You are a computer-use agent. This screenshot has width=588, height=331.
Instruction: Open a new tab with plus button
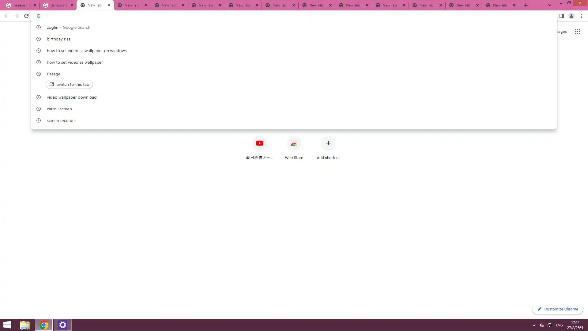(526, 5)
